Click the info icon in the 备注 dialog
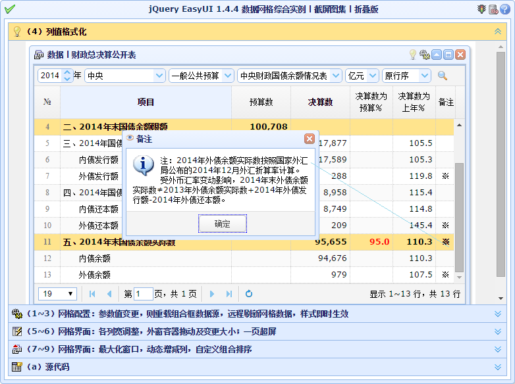Viewport: 515px width, 384px height. (x=143, y=165)
